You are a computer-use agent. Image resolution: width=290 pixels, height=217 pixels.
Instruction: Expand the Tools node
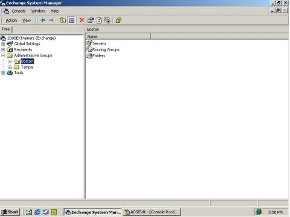click(x=3, y=73)
